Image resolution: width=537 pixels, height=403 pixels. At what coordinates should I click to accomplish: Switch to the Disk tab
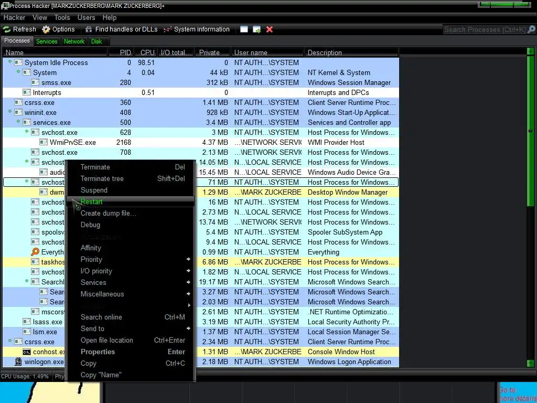coord(96,41)
